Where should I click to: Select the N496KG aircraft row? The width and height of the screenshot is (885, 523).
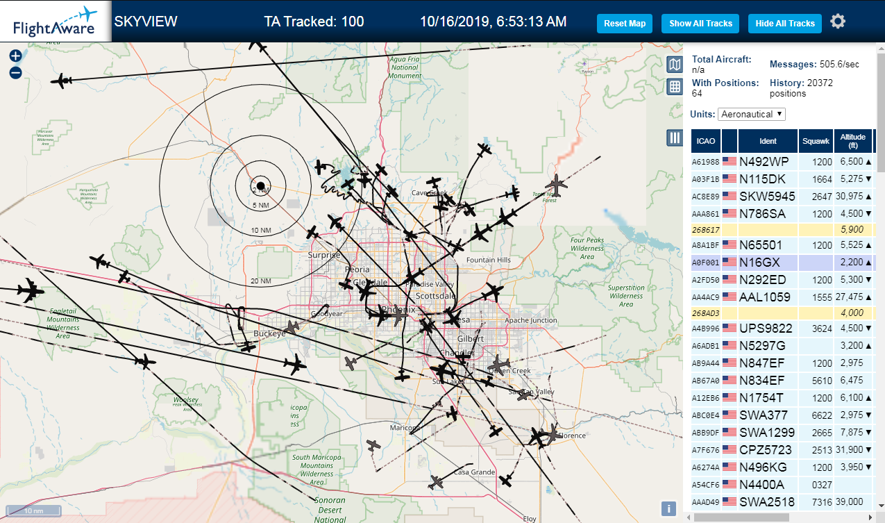783,467
